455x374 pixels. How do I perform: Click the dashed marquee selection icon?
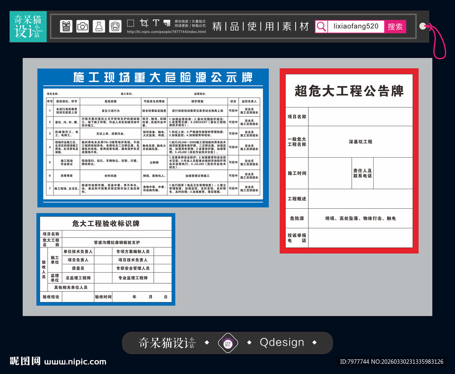pyautogui.click(x=131, y=23)
